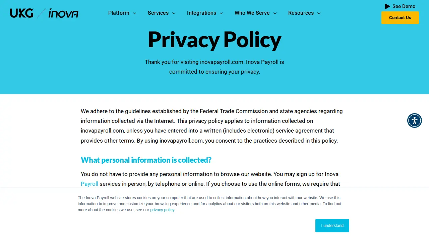Expand the Services chevron arrow

tap(174, 13)
